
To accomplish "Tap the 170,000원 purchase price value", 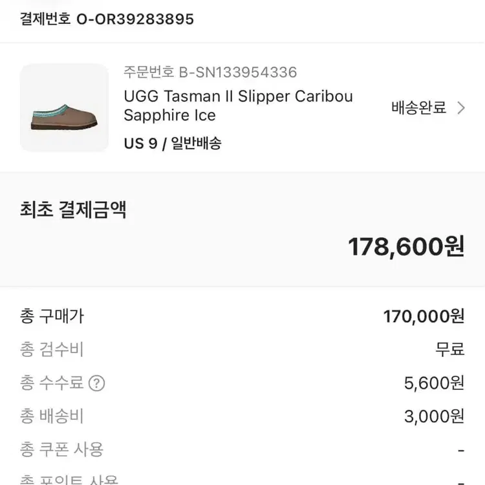I will pyautogui.click(x=424, y=316).
